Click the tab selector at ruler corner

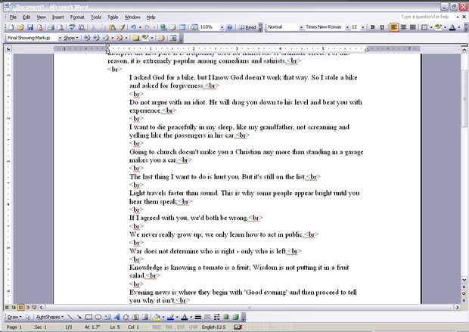[x=8, y=48]
